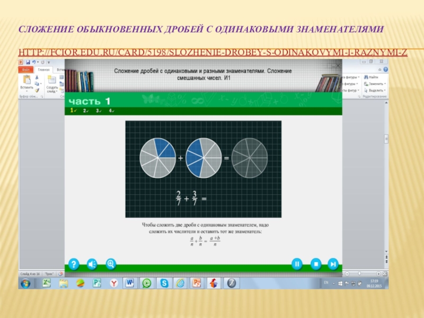Pause the lesson playback
Image resolution: width=424 pixels, height=318 pixels.
click(297, 264)
